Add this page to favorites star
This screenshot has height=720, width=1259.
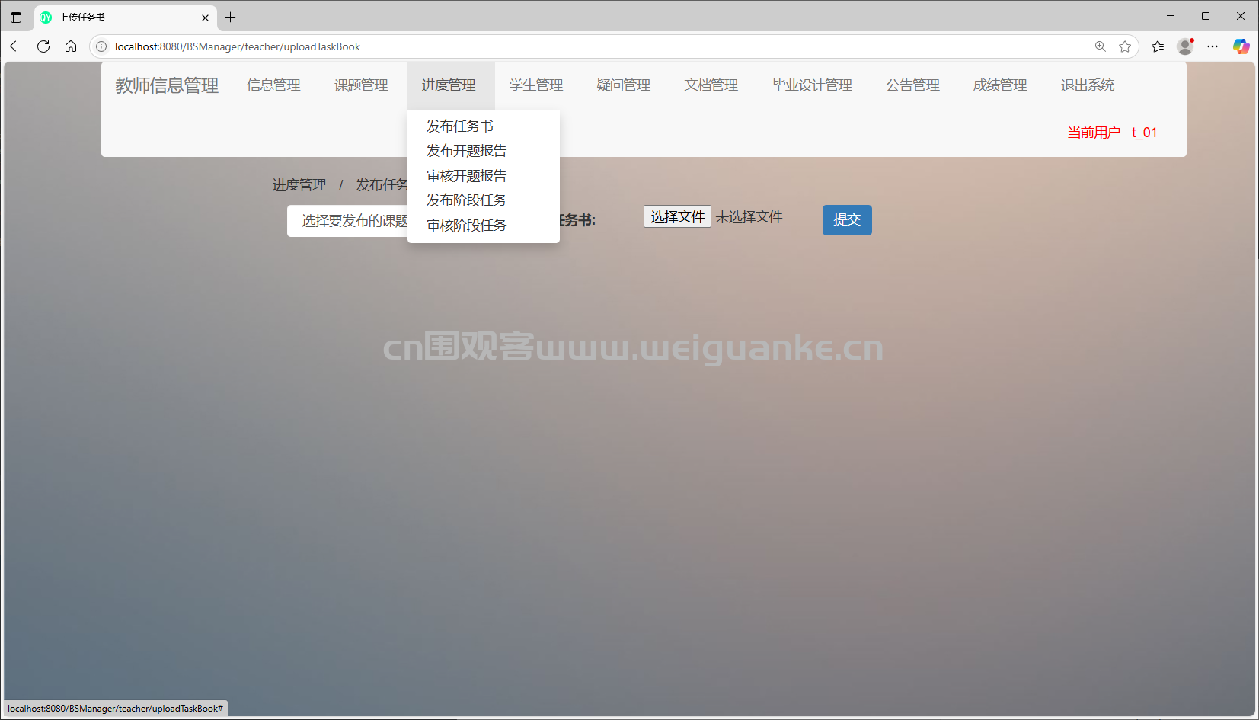tap(1125, 46)
